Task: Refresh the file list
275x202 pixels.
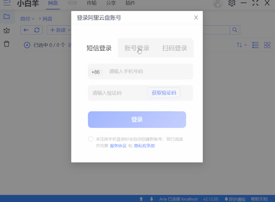Action: [37, 30]
